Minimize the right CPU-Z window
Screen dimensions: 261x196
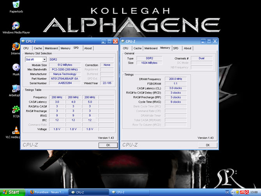tap(203, 41)
